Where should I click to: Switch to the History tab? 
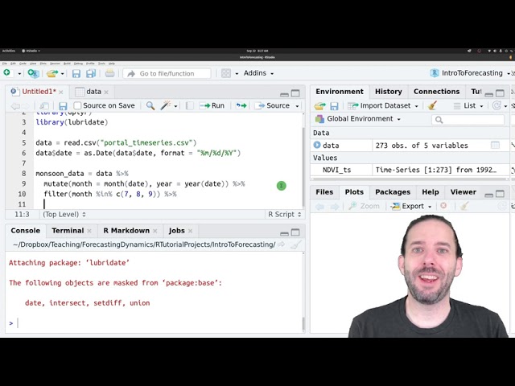click(x=389, y=92)
